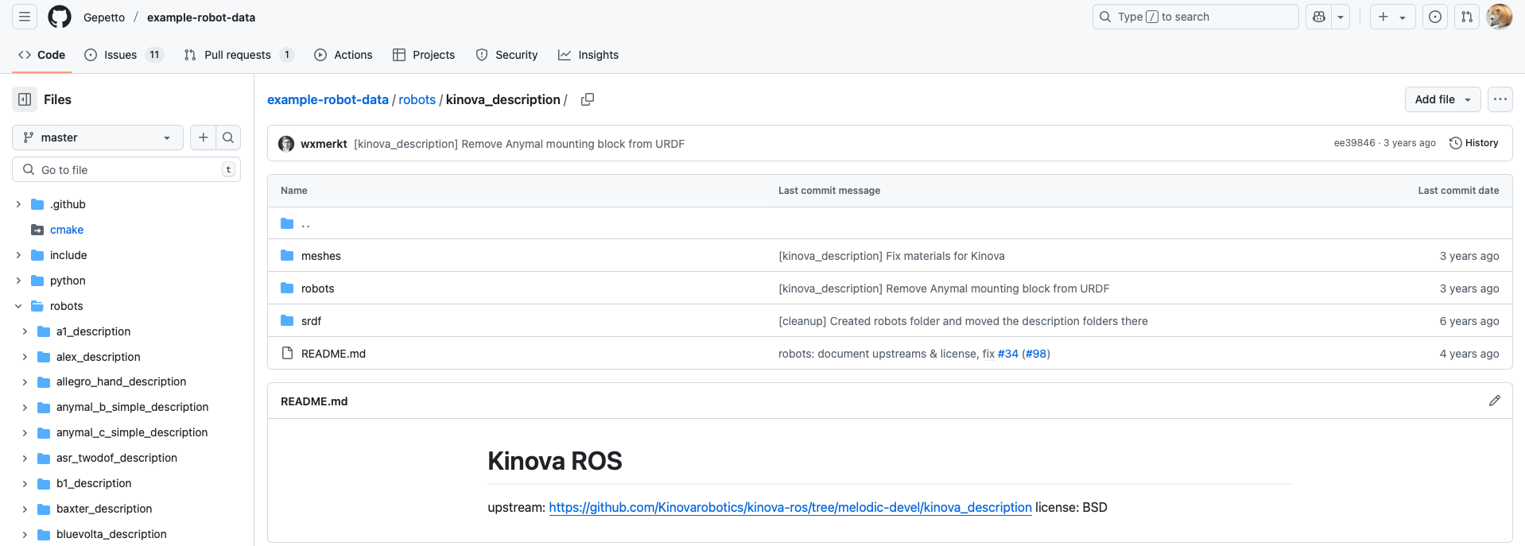Go to parent directory row

tap(890, 223)
